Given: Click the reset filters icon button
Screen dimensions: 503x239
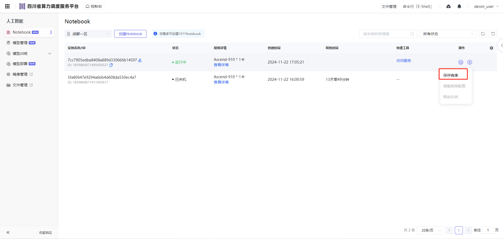Looking at the screenshot, I should (493, 34).
